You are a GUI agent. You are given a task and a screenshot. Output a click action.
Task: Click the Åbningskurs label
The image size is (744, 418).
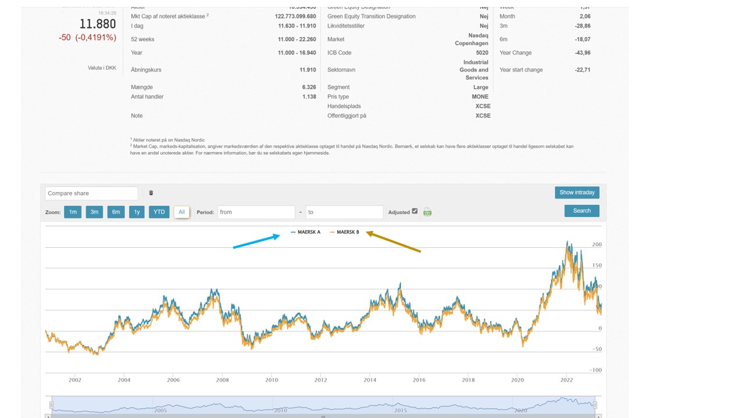[146, 70]
